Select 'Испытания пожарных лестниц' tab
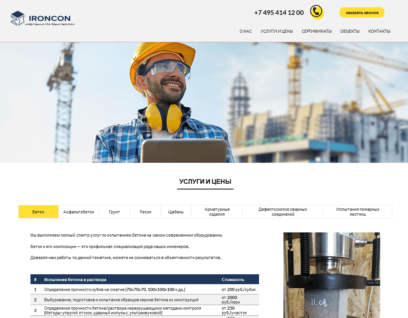 click(357, 212)
